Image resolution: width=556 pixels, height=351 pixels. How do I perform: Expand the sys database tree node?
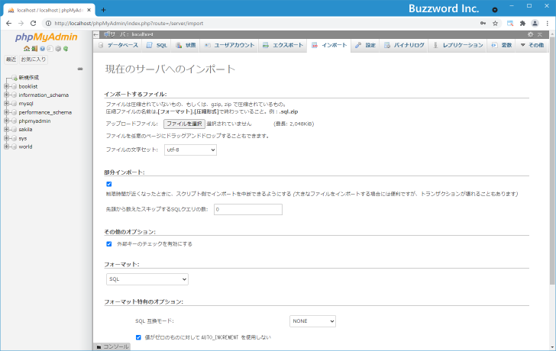6,138
